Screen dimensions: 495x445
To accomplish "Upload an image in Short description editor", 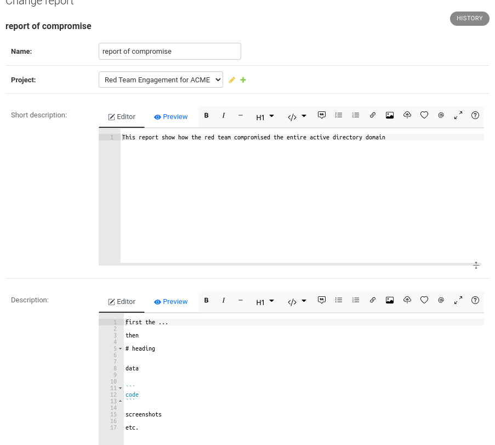I will (407, 115).
